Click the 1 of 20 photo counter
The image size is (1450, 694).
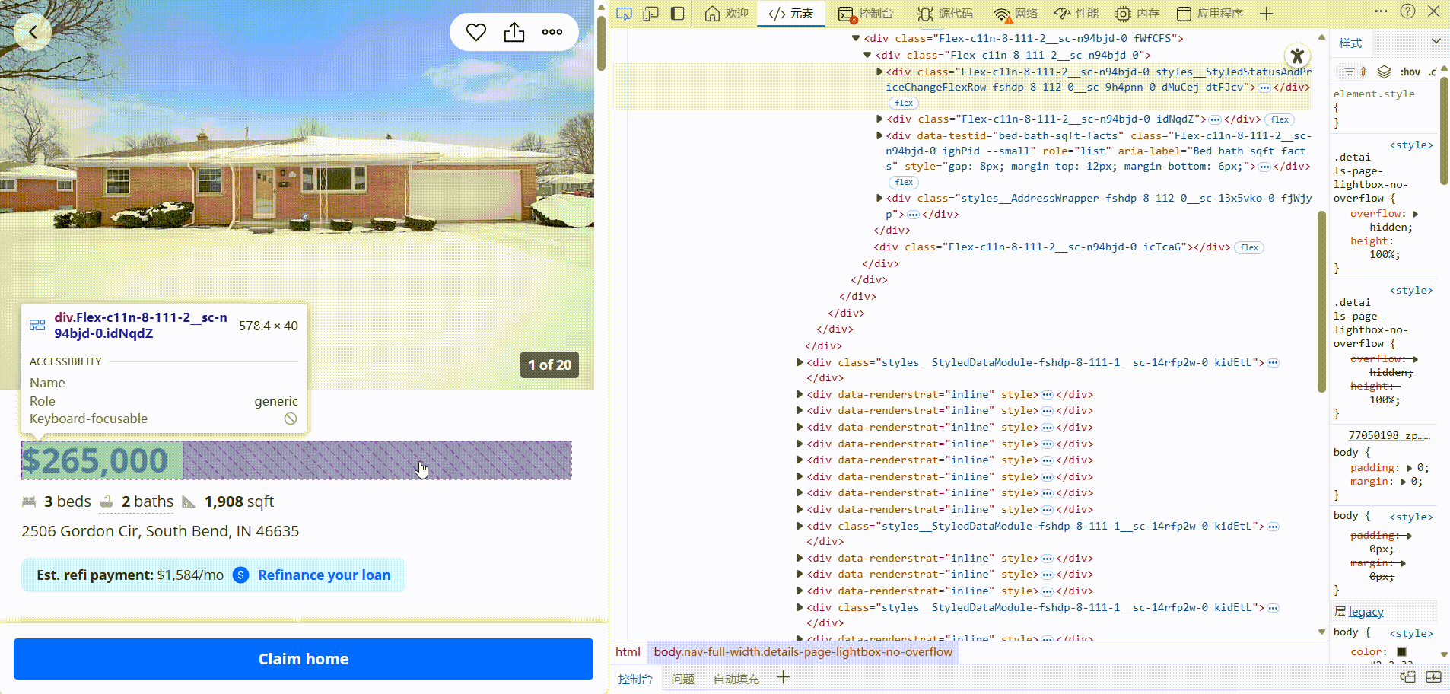549,365
